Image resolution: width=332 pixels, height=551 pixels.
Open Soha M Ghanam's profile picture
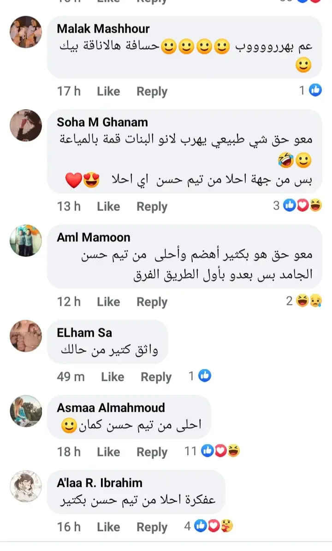tap(26, 125)
